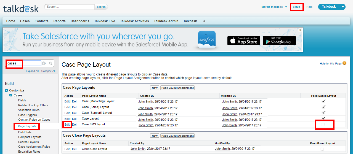Click Help for this Page link
The height and width of the screenshot is (154, 353).
click(x=331, y=64)
